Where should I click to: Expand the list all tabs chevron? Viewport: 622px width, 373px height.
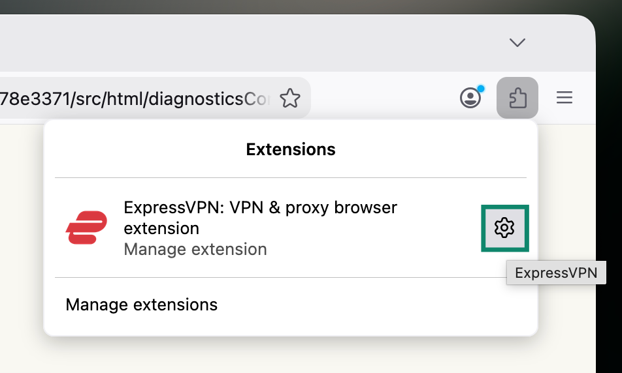tap(517, 42)
